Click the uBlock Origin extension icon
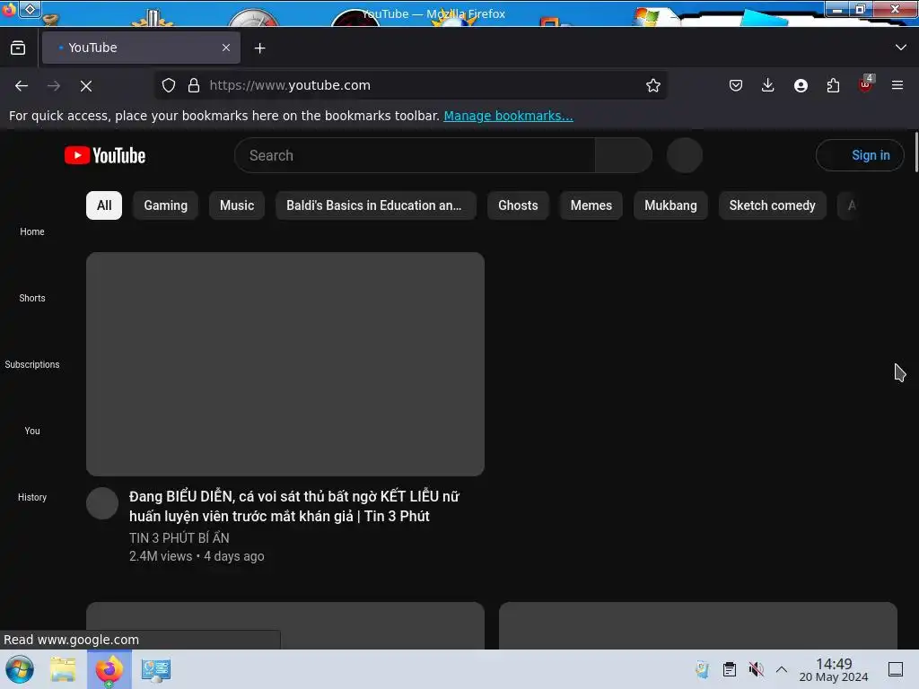919x689 pixels. 866,84
